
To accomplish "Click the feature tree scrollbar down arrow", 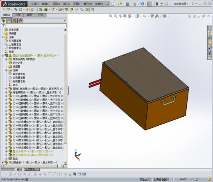I will coord(65,163).
